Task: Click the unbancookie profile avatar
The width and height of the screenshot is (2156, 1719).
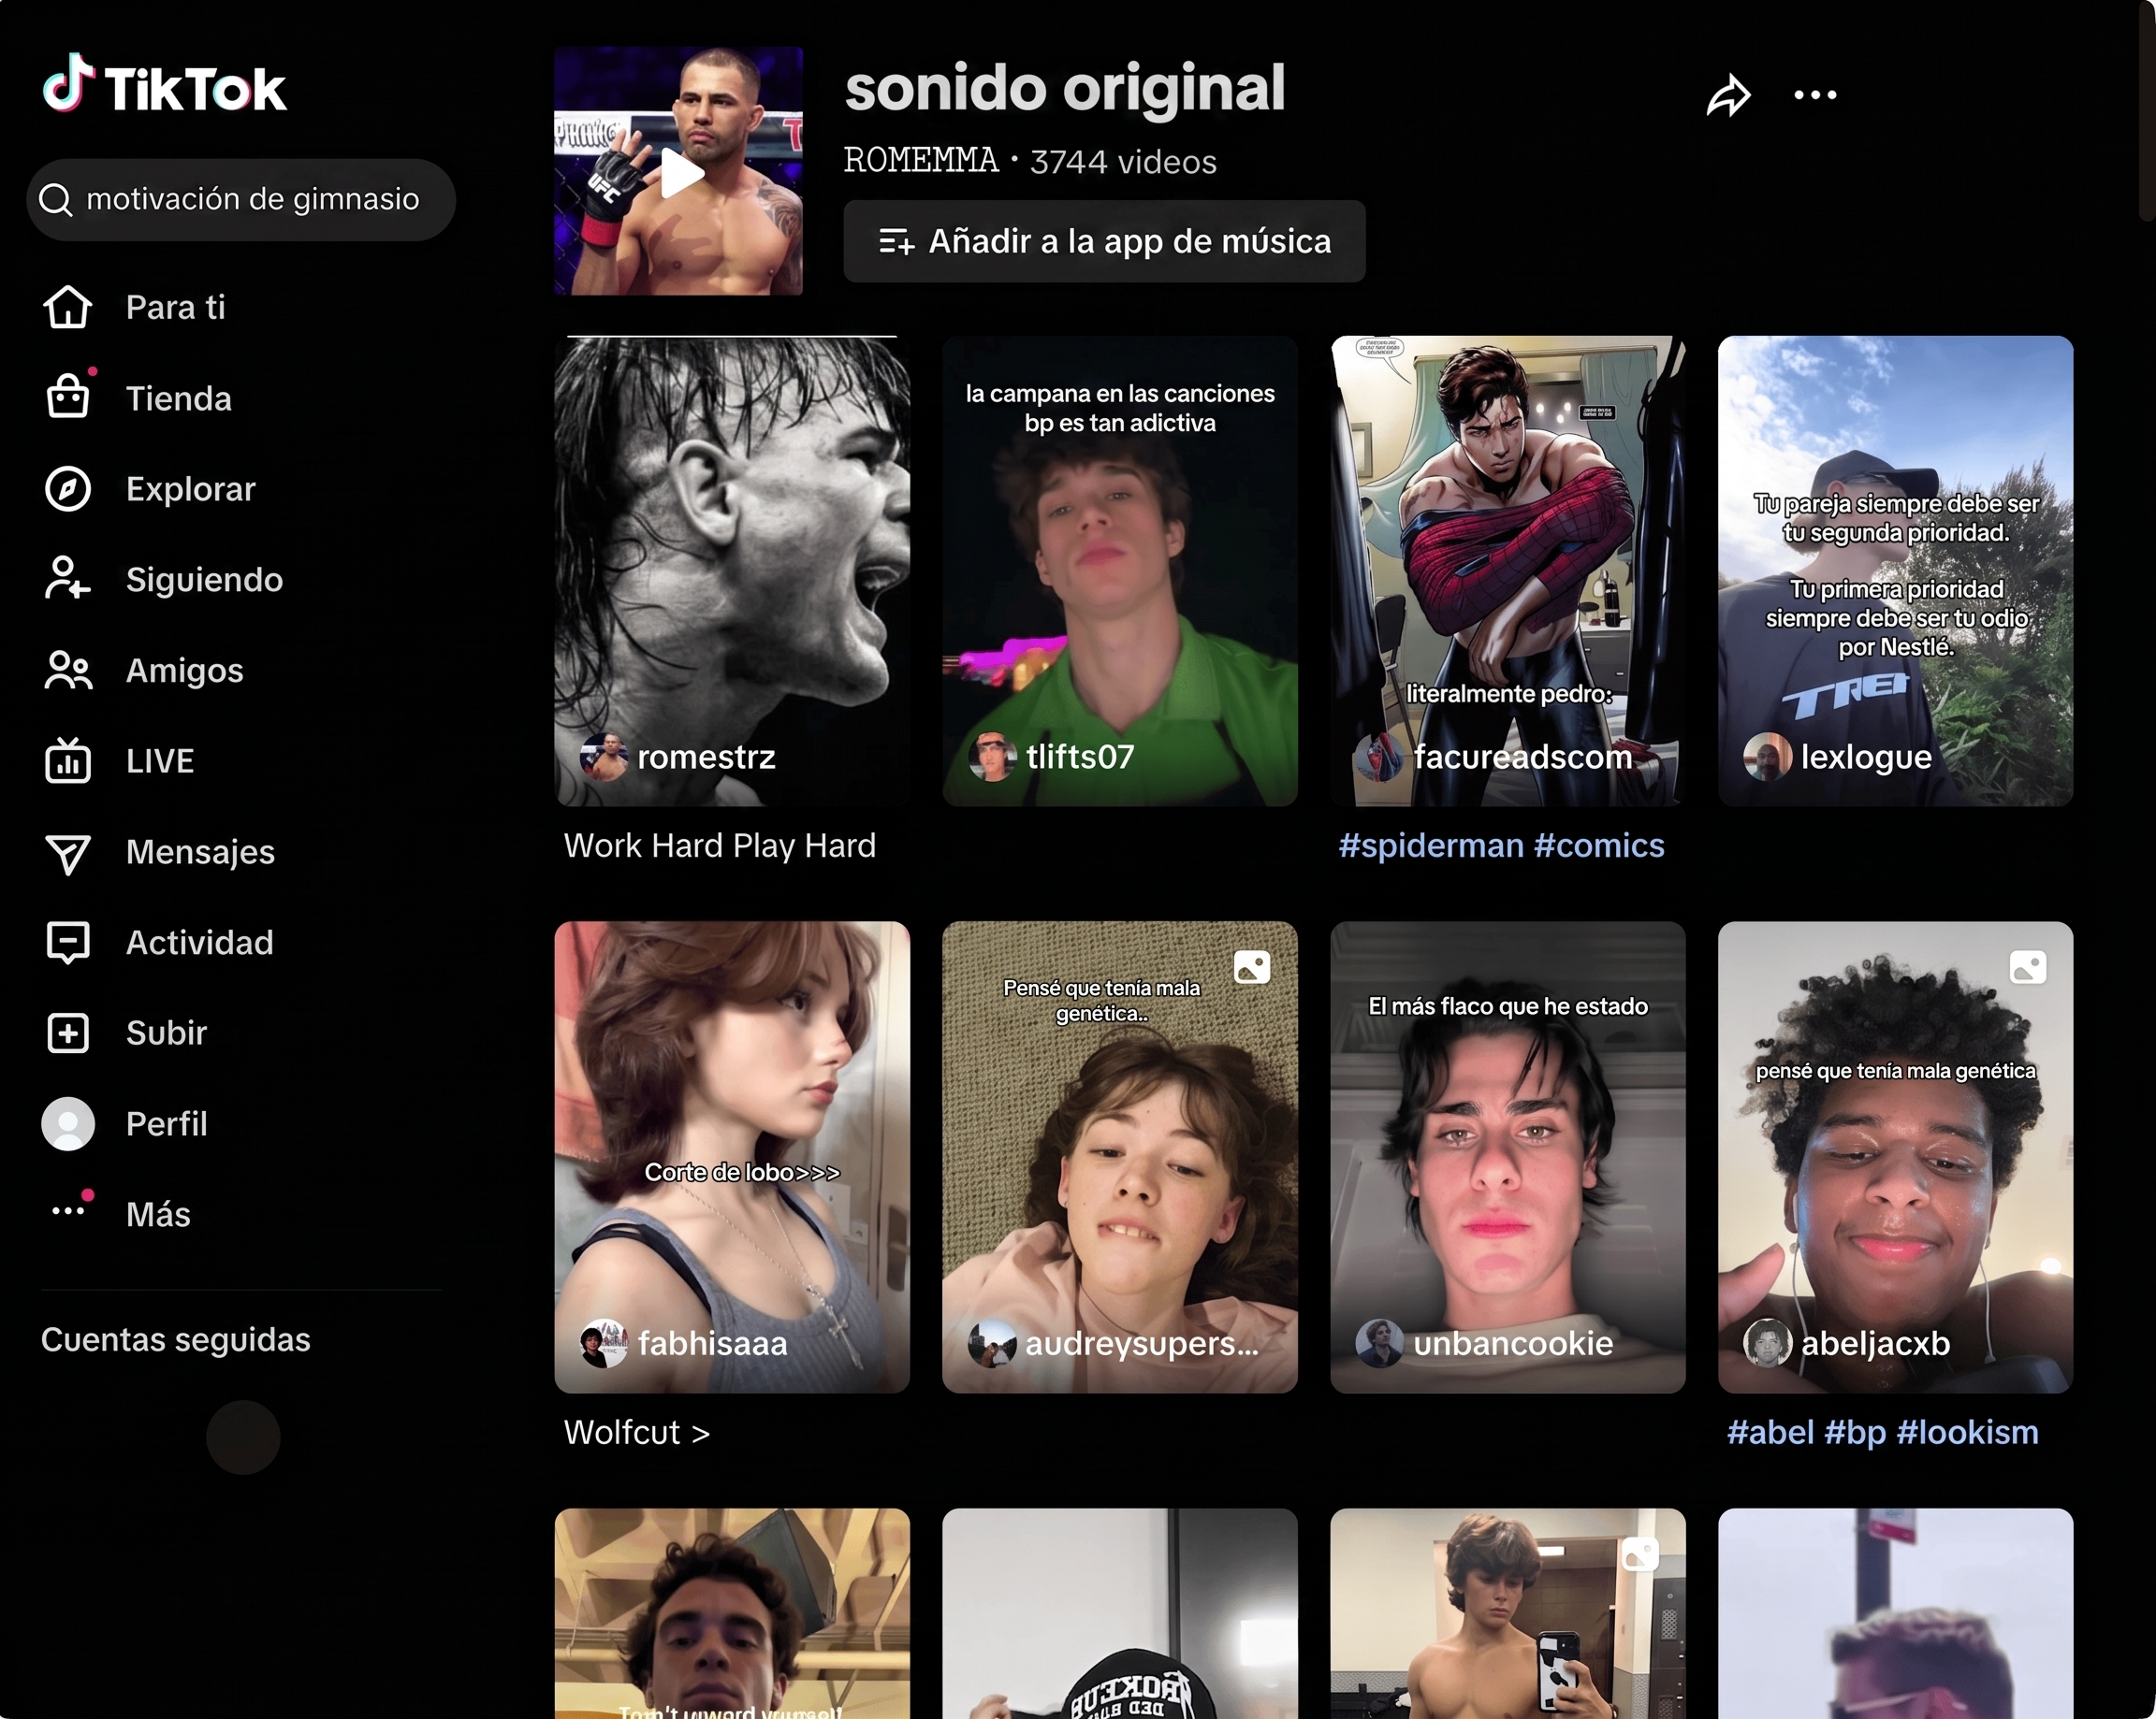Action: coord(1380,1343)
